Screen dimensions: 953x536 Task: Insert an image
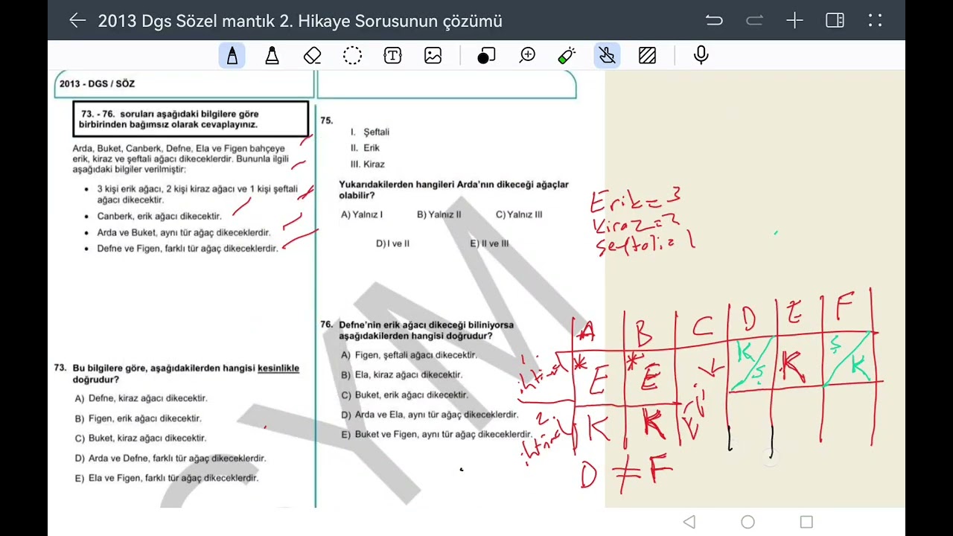(x=433, y=55)
